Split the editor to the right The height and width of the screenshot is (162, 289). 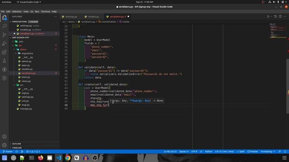(280, 17)
